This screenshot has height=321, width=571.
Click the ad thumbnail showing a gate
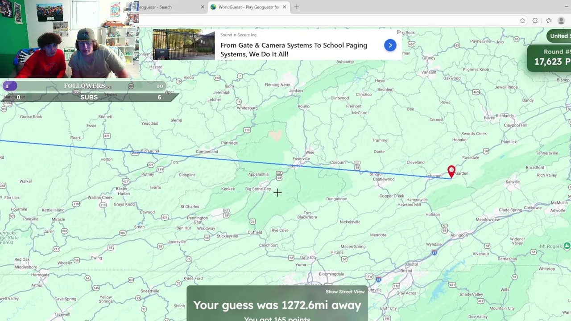[x=183, y=45]
